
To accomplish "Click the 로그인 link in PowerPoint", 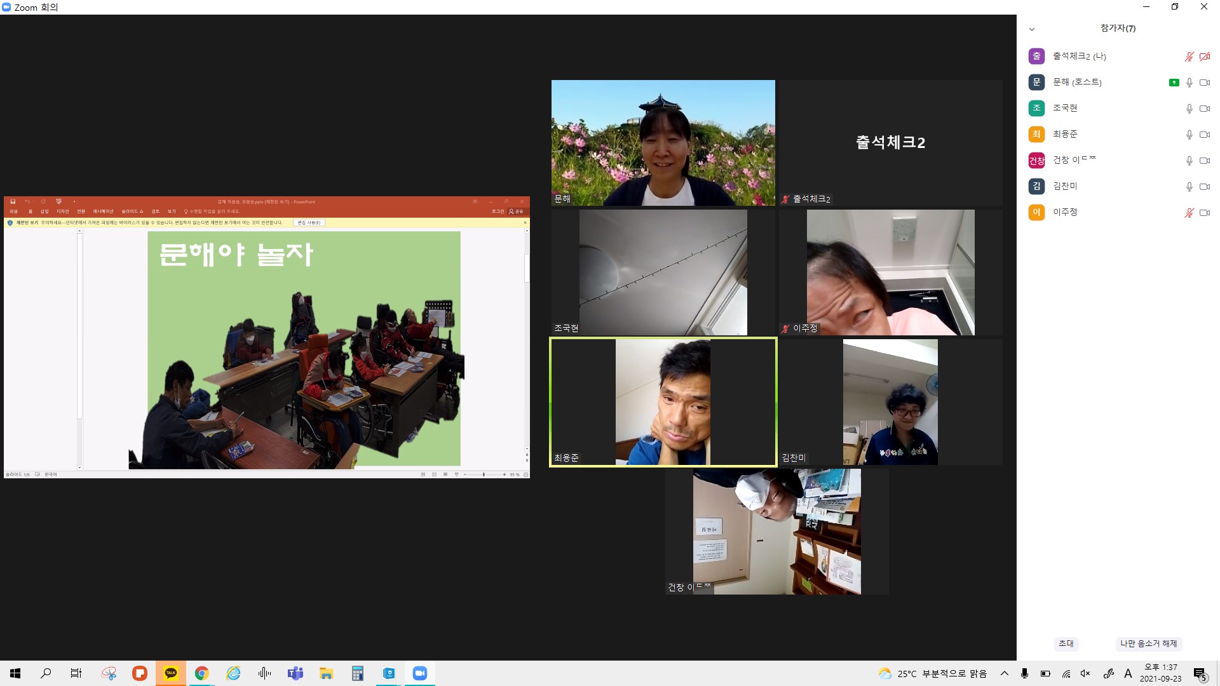I will 498,212.
